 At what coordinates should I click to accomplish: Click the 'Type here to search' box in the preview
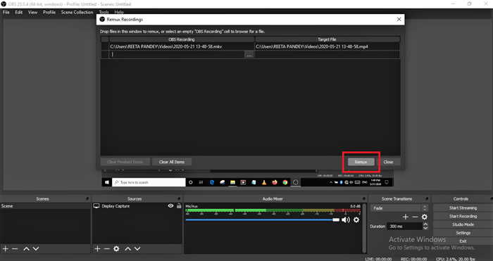(149, 182)
